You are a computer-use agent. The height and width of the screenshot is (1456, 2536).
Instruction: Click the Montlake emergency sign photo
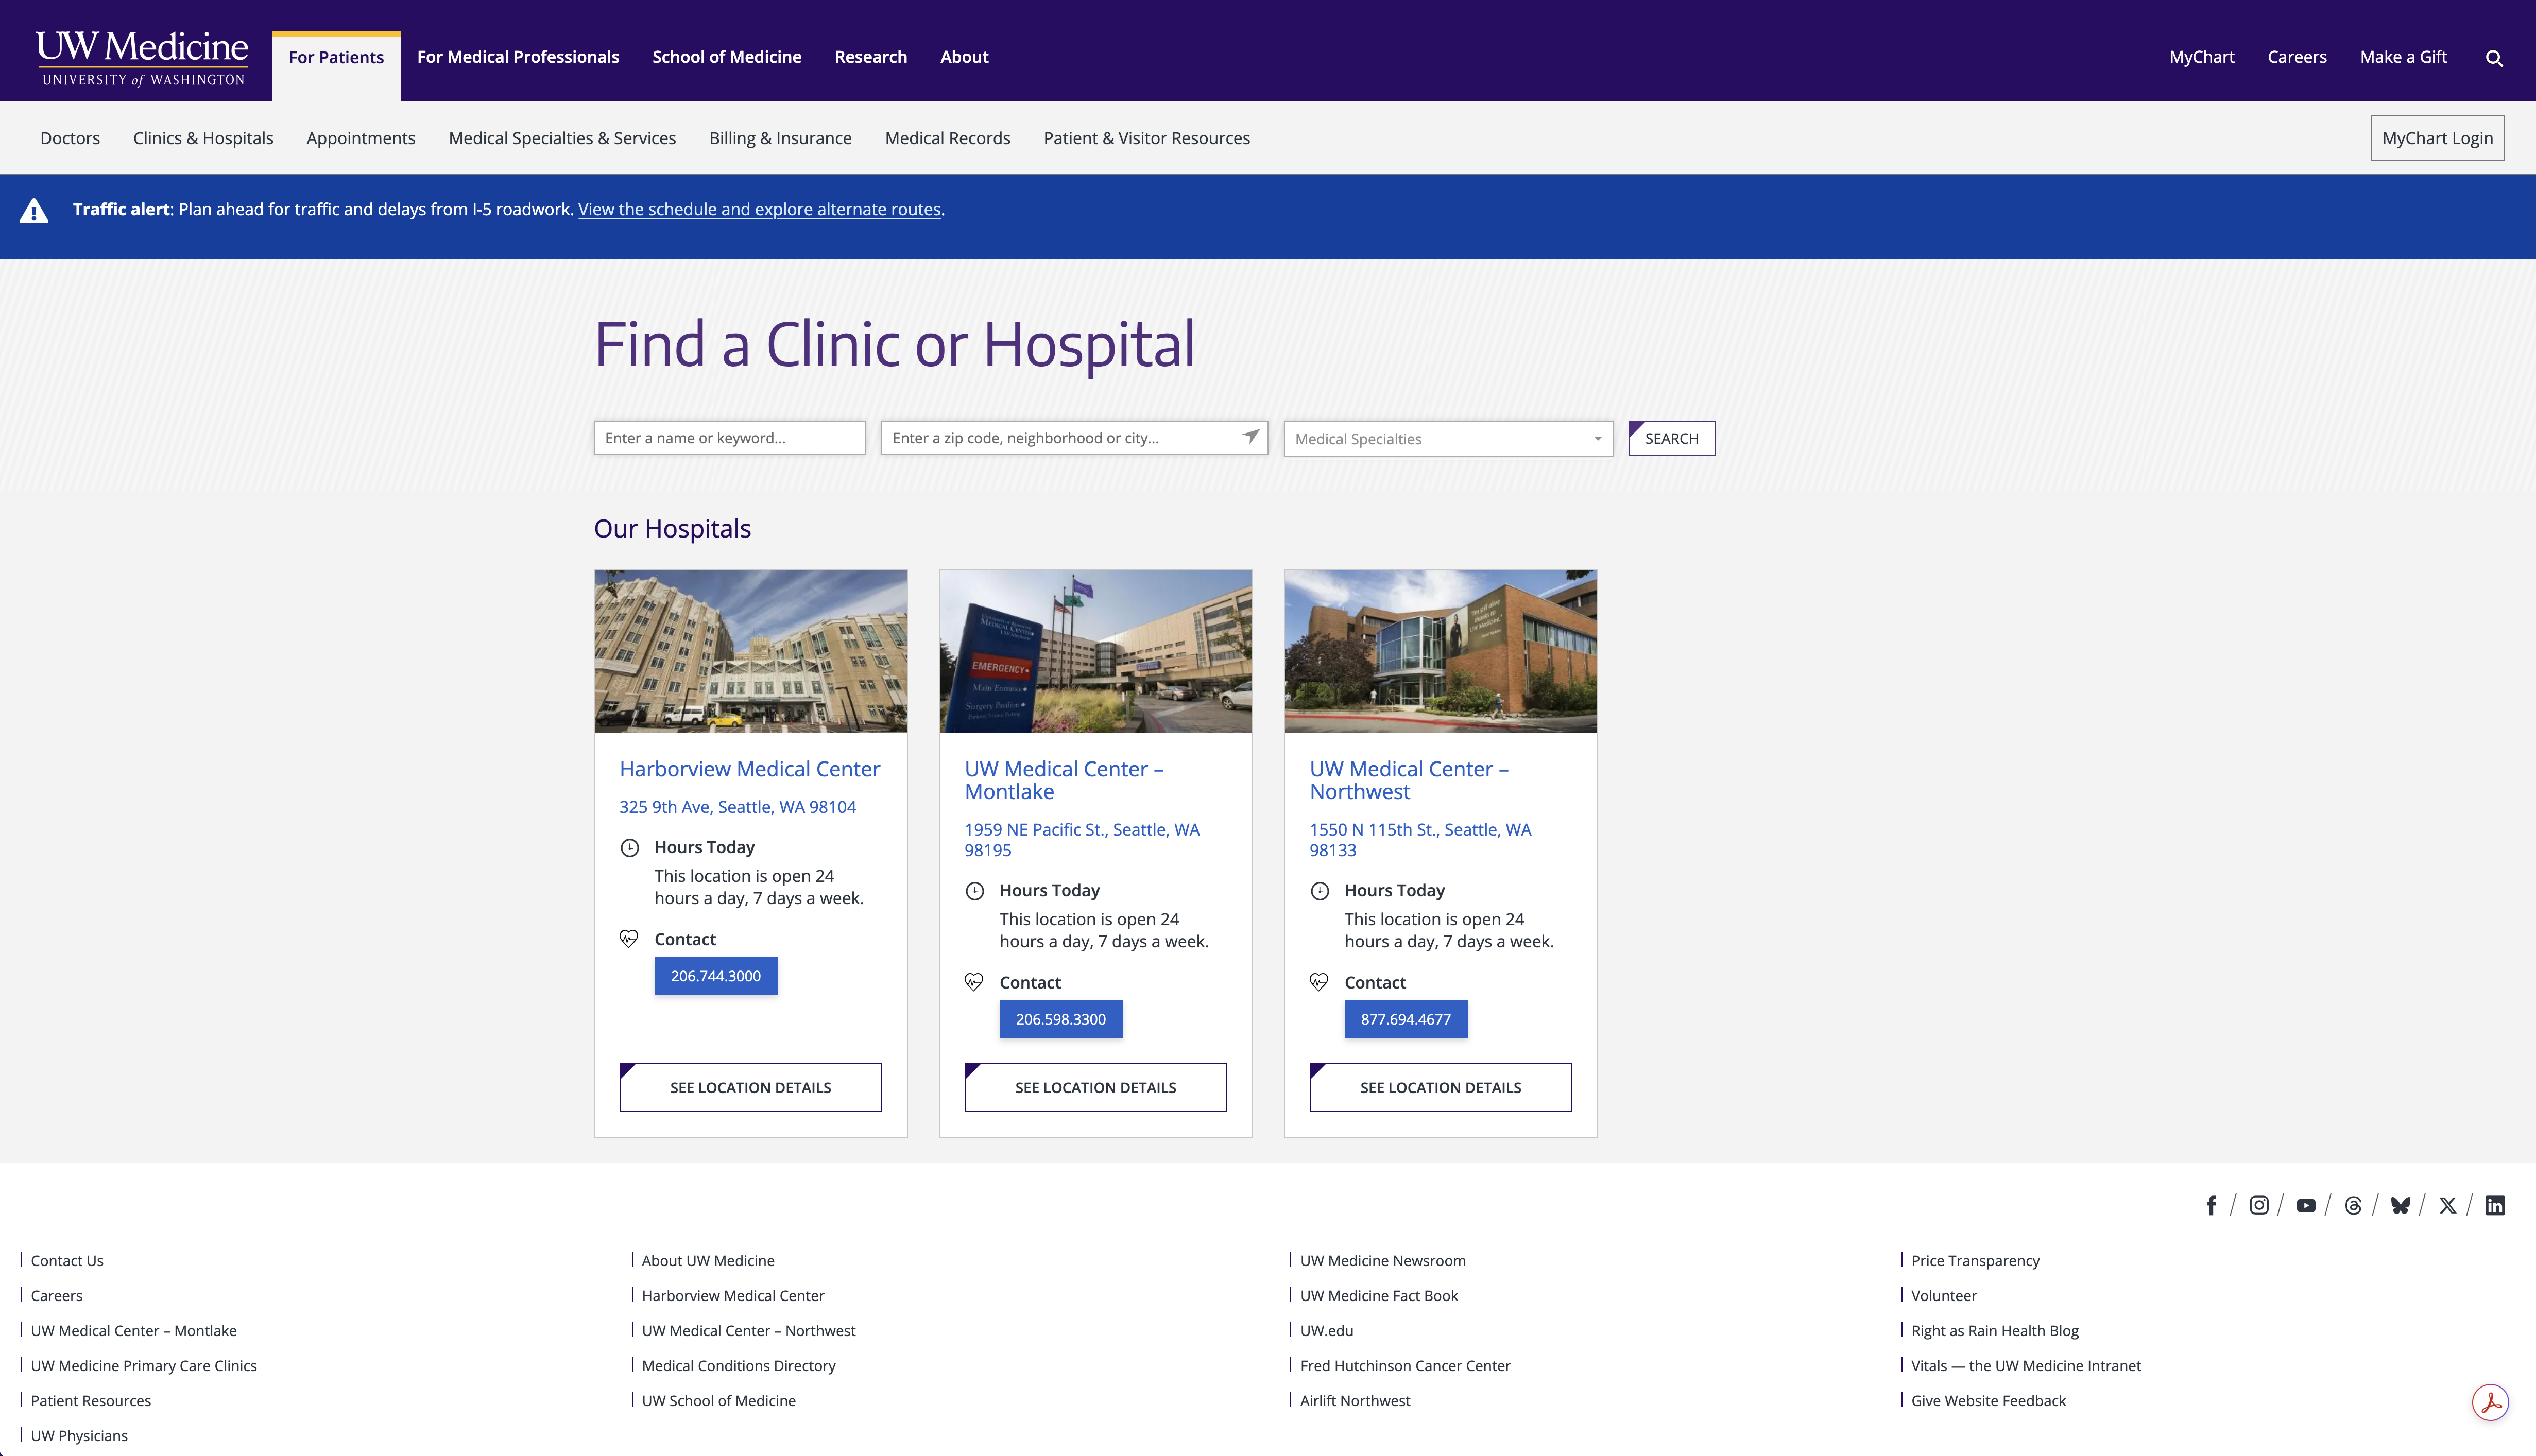[1095, 651]
